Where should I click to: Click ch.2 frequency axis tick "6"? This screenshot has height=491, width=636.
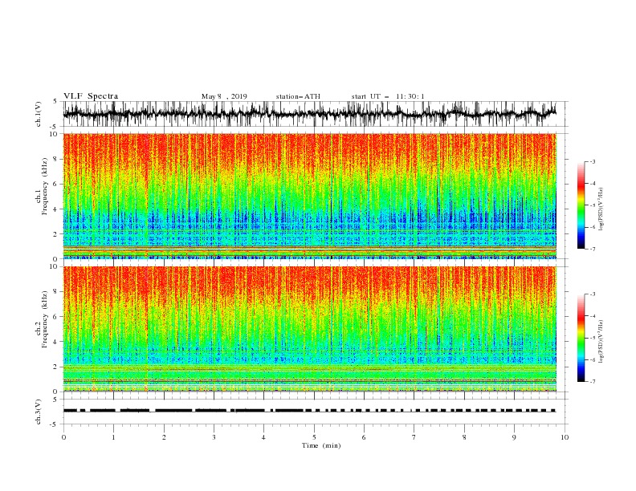coord(55,317)
